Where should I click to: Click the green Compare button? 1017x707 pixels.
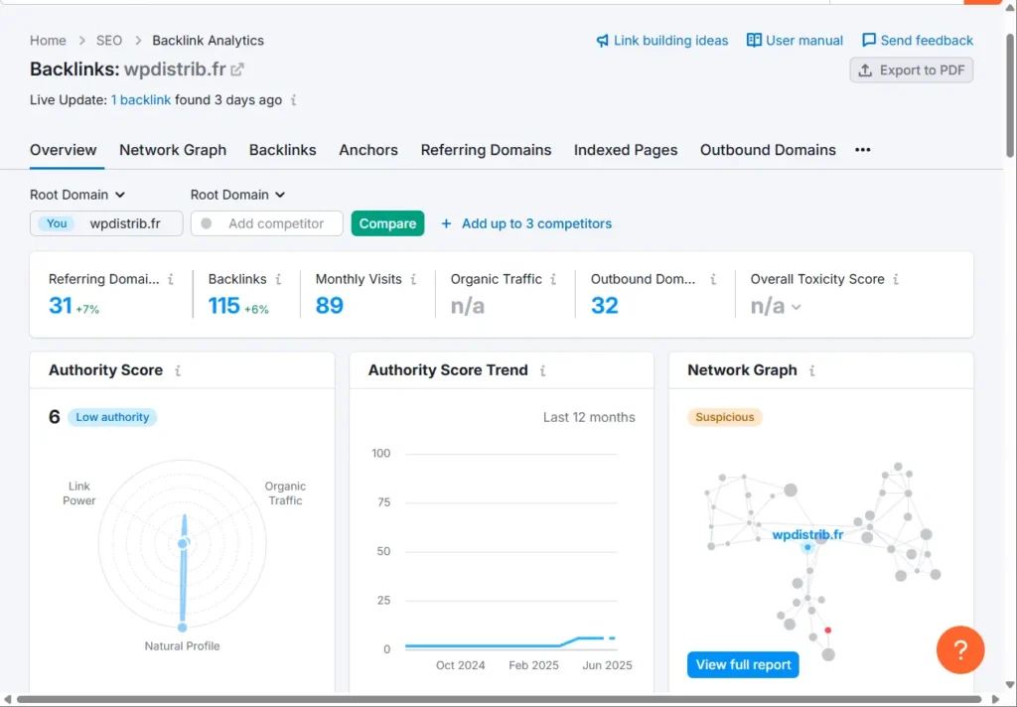[x=388, y=223]
